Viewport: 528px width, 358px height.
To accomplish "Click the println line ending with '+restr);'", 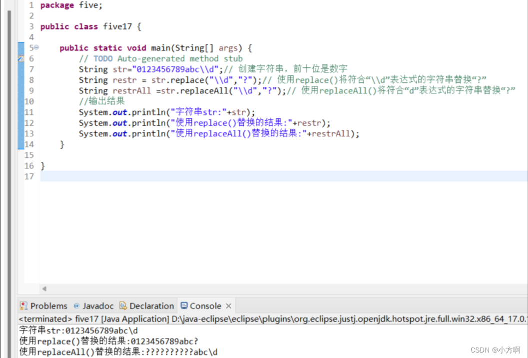I will coord(205,123).
